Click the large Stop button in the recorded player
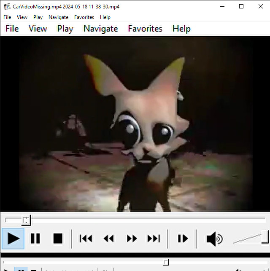The image size is (270, 271). [58, 239]
